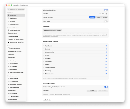
Task: Click Menüleistensymbol anzeigen button
Action: [52, 30]
